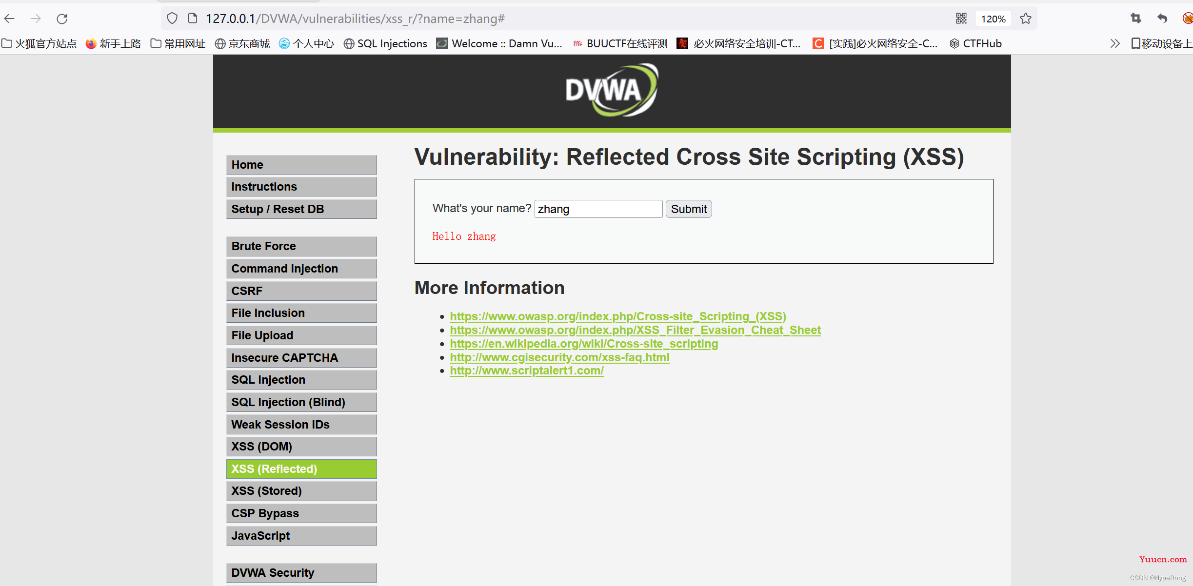This screenshot has width=1193, height=586.
Task: Open the 常用网址 bookmark folder
Action: point(178,43)
